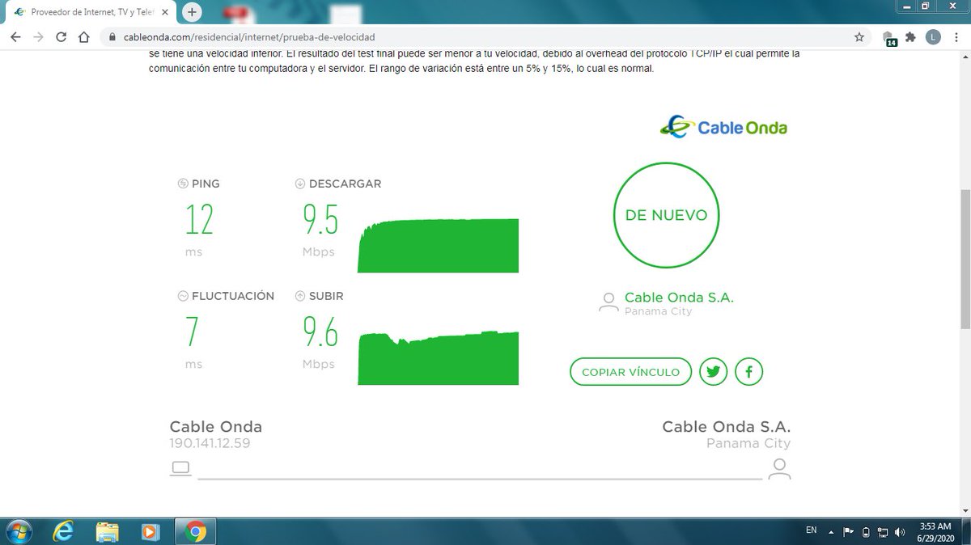971x545 pixels.
Task: Restore down the Chrome window
Action: (926, 6)
